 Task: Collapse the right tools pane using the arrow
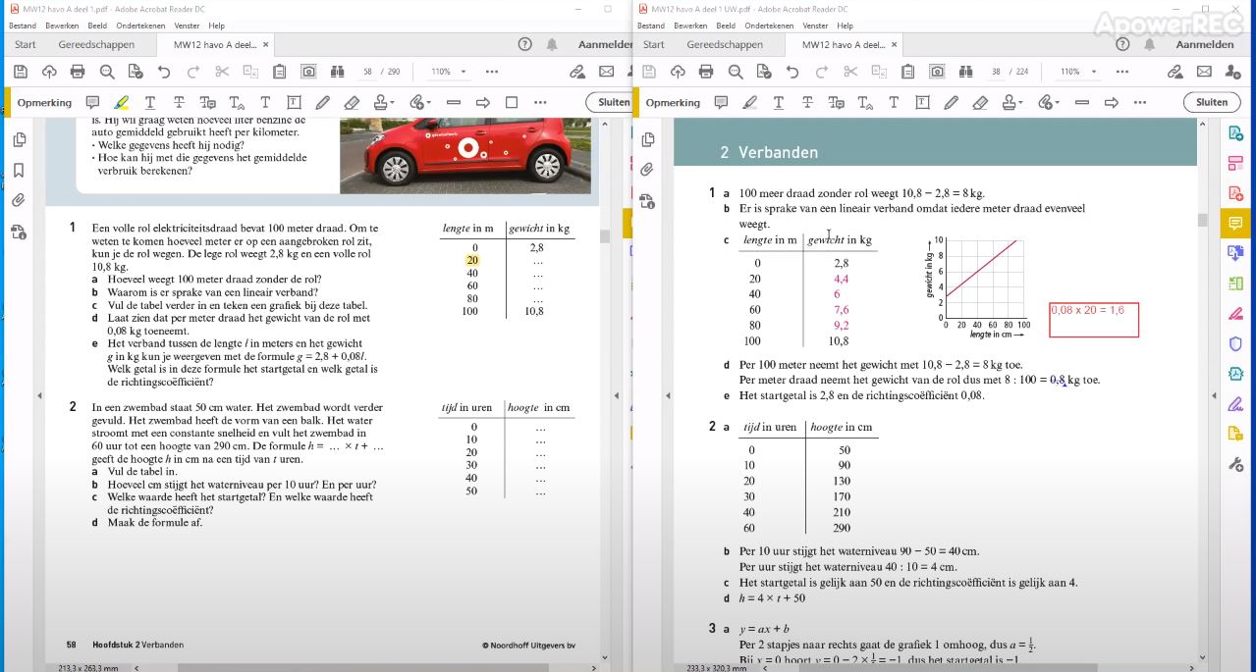(1214, 395)
